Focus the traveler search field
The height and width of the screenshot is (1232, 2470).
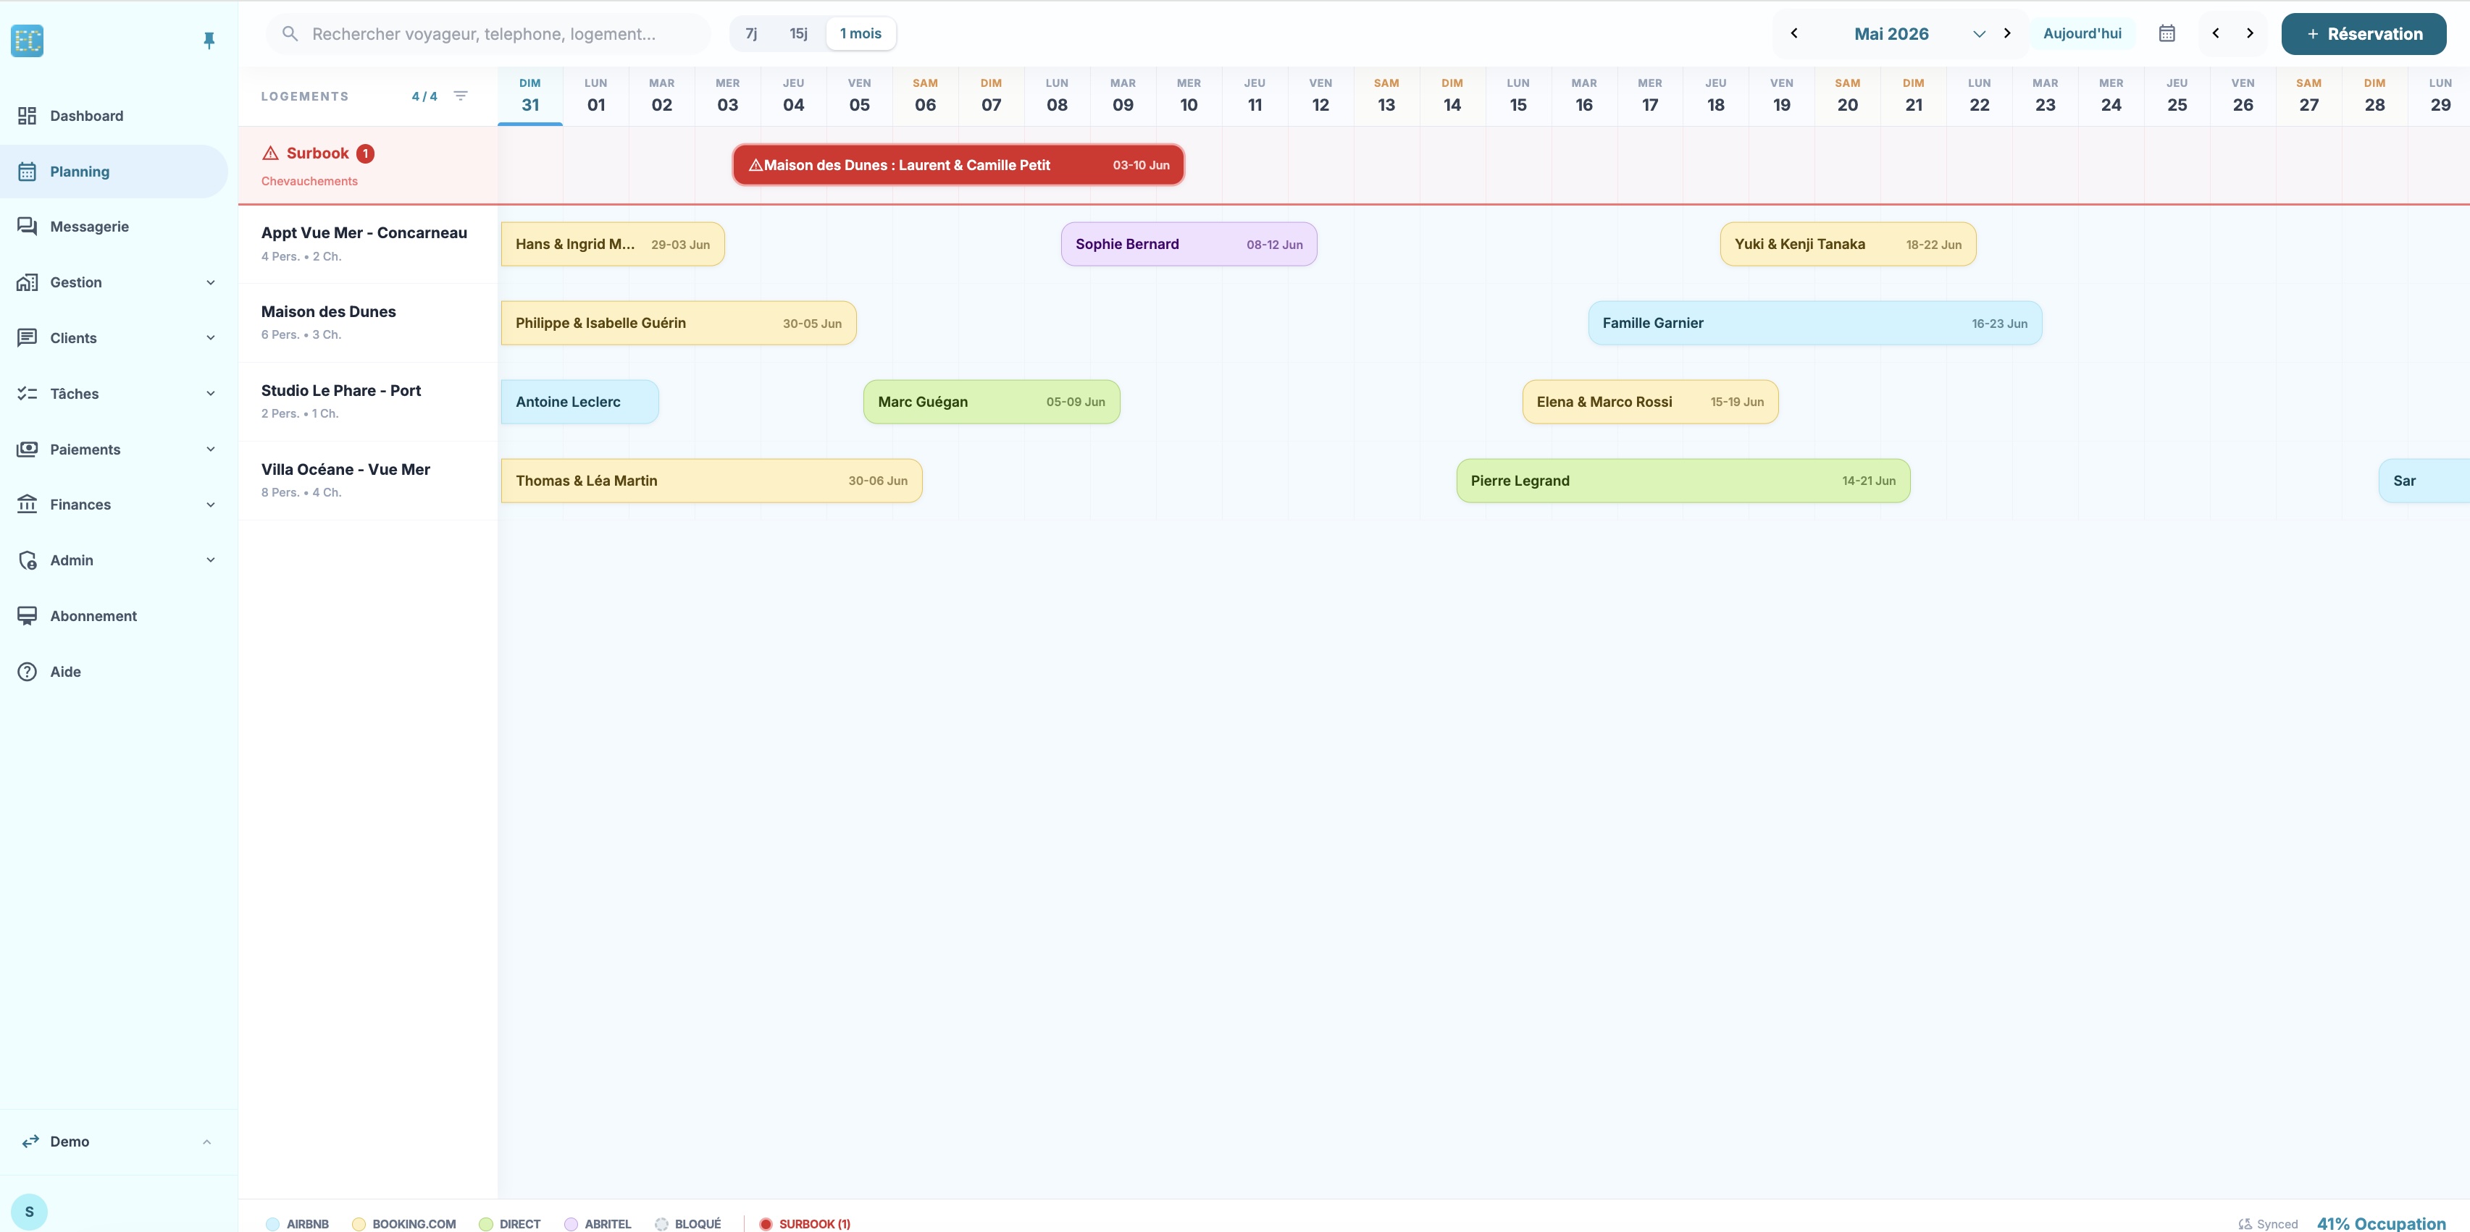tap(488, 33)
